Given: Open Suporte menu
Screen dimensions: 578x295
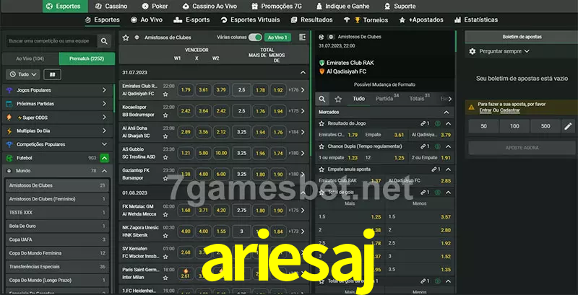Looking at the screenshot, I should [400, 6].
